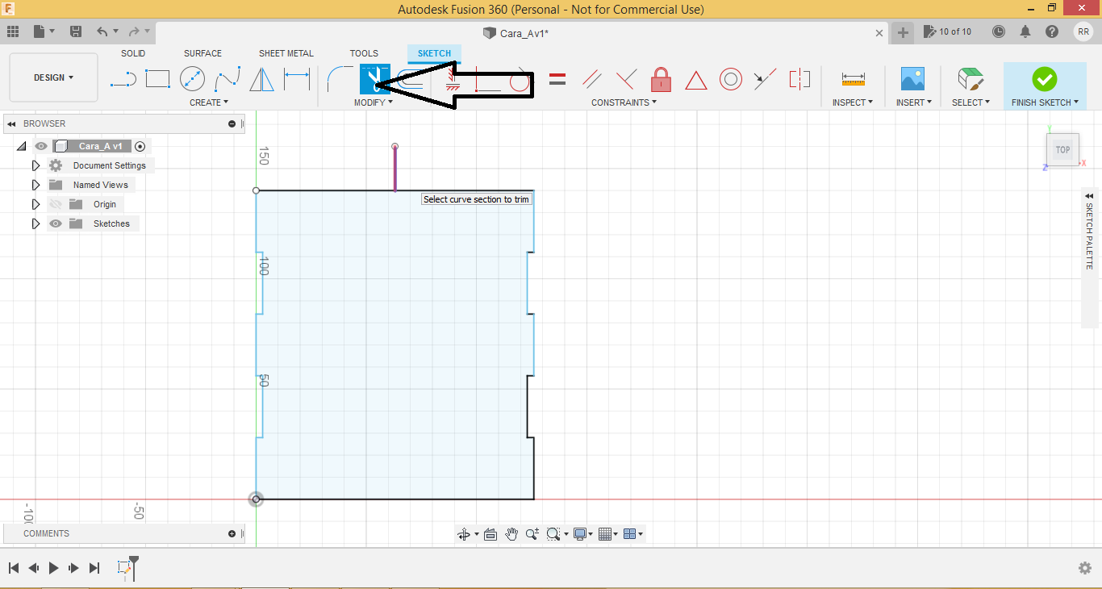Apply the Collinear constraint
The height and width of the screenshot is (589, 1102).
click(x=765, y=79)
